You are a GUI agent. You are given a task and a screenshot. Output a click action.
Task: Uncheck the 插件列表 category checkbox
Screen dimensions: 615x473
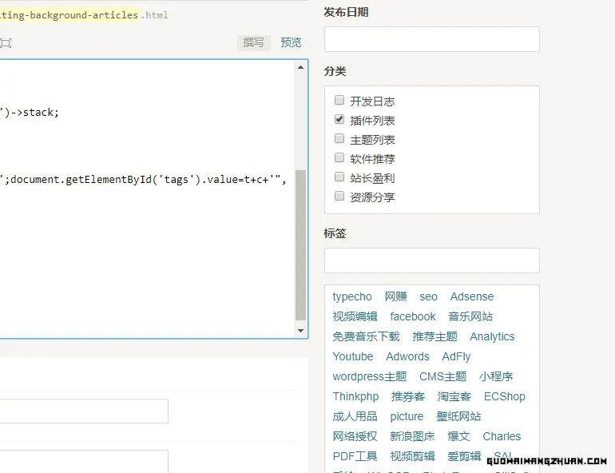click(339, 119)
